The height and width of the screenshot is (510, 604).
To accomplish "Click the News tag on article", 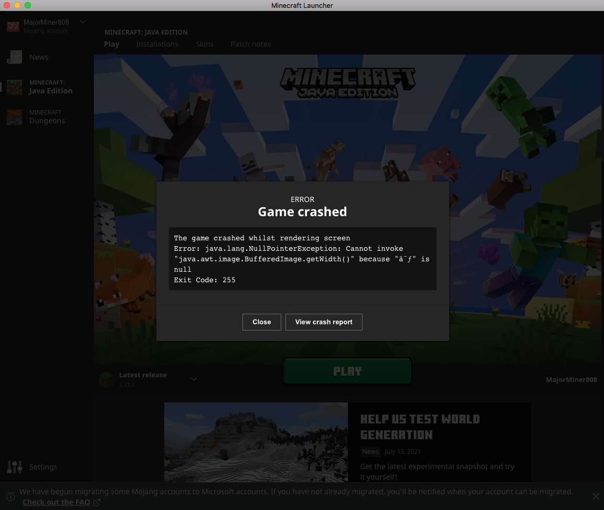I will point(370,451).
